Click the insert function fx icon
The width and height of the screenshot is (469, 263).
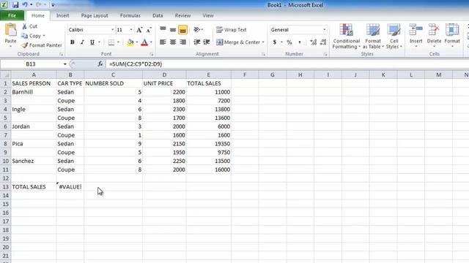pos(100,64)
